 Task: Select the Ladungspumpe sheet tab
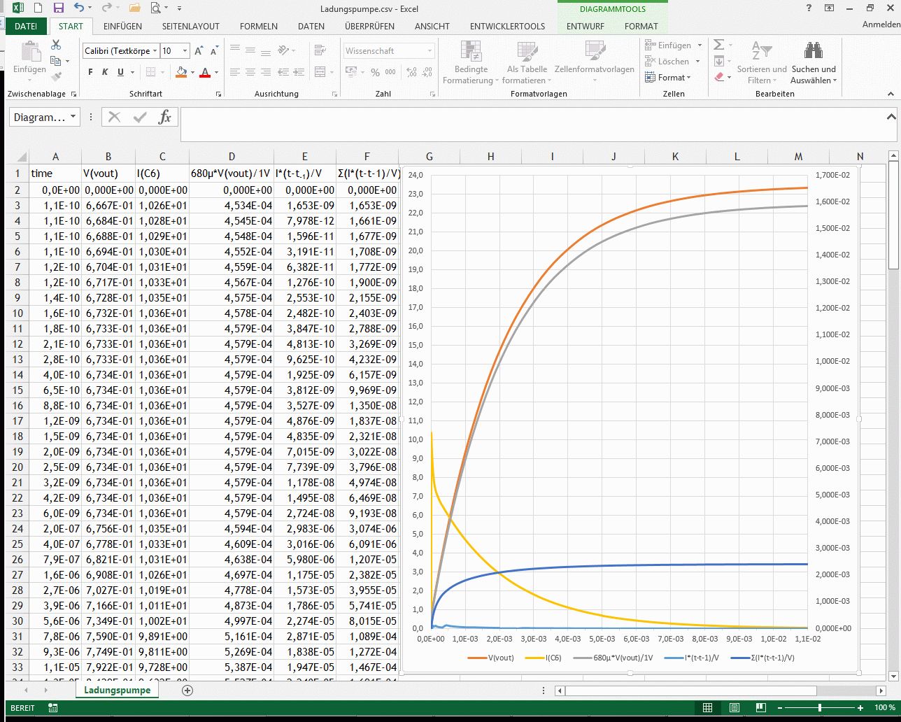(117, 691)
